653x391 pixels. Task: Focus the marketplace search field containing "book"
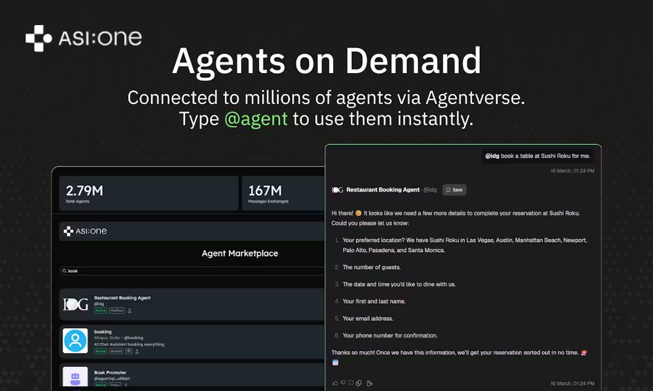192,271
